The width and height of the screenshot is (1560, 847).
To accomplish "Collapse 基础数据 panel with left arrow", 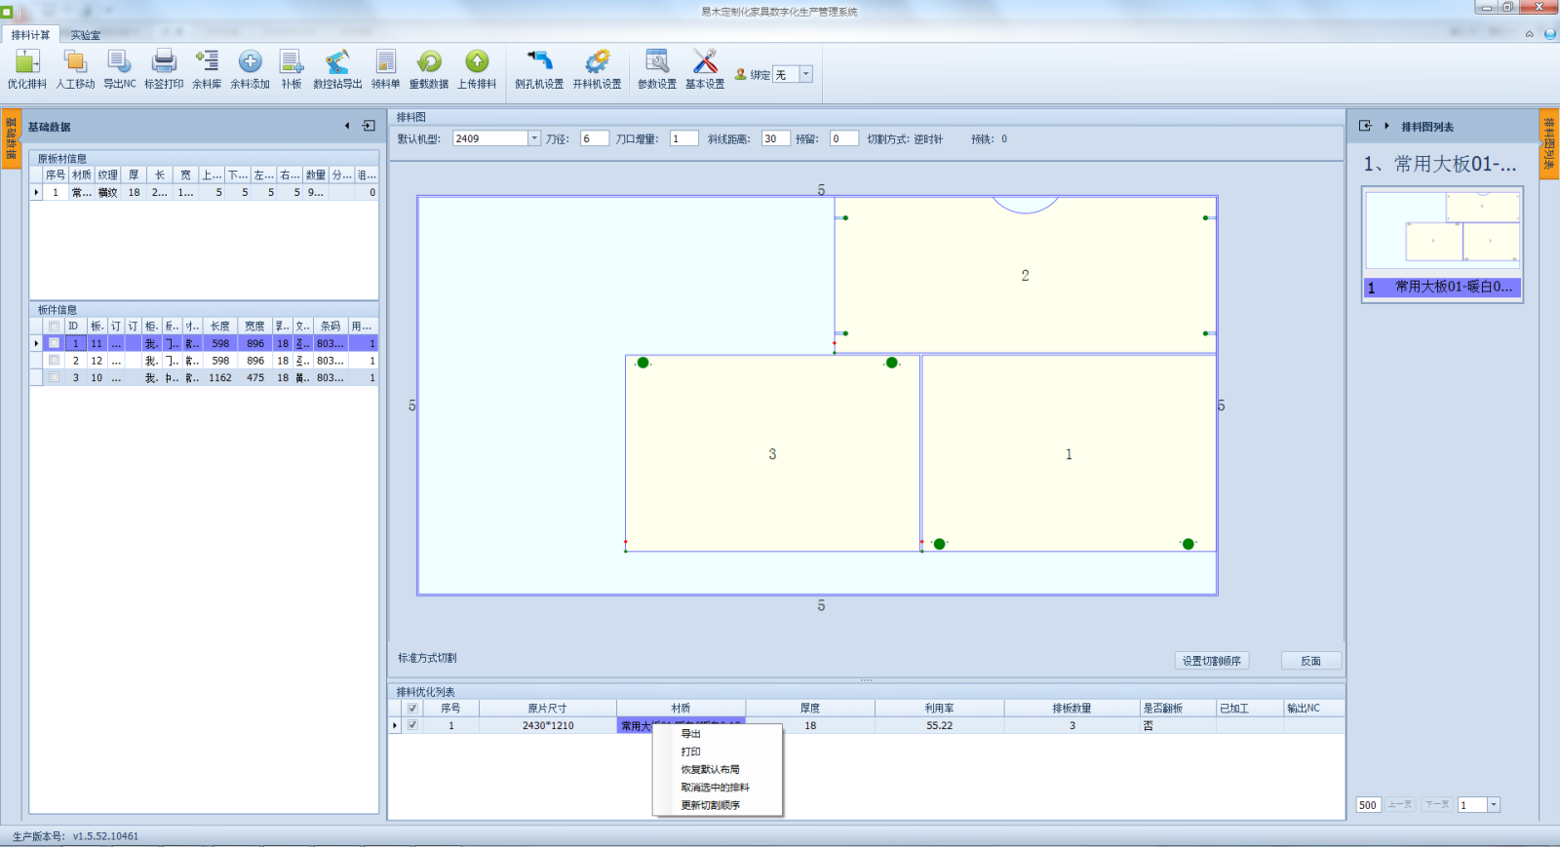I will (347, 126).
